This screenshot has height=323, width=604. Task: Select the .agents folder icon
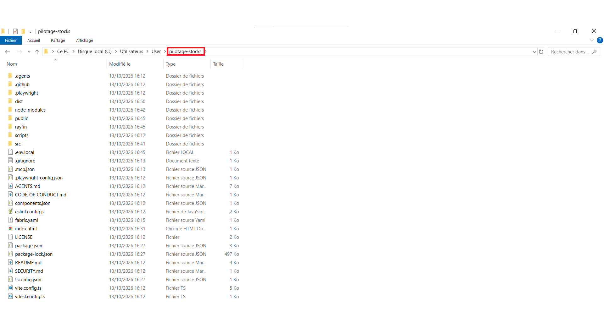pyautogui.click(x=10, y=76)
